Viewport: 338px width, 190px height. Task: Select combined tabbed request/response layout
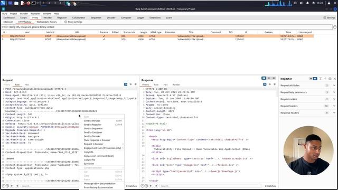tap(274, 78)
